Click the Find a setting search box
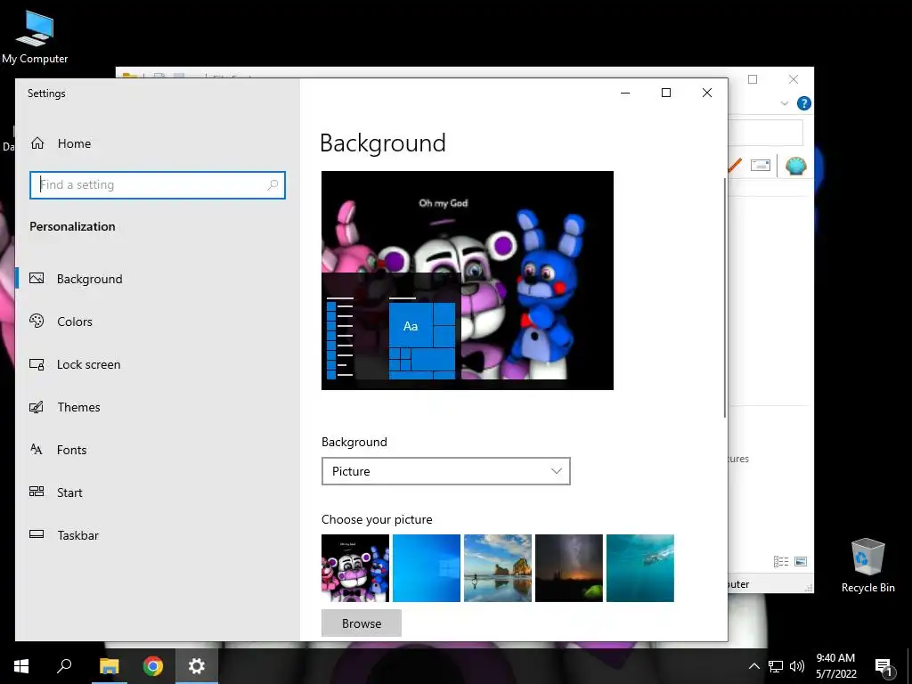The width and height of the screenshot is (912, 684). pyautogui.click(x=157, y=185)
